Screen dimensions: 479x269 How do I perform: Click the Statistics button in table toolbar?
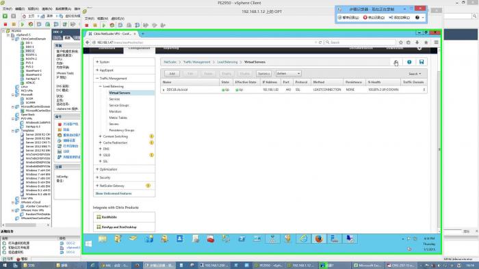[263, 74]
